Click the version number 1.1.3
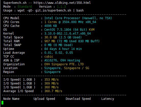The height and width of the screenshot is (107, 141). coord(61,7)
